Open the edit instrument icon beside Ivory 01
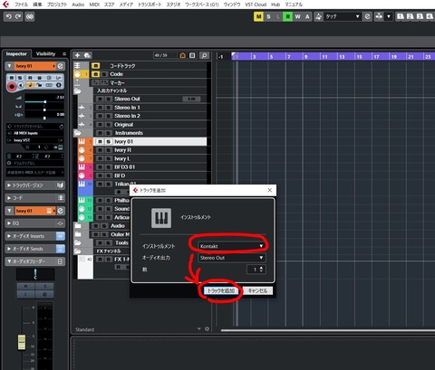 point(61,66)
